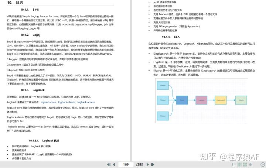This screenshot has height=168, width=266.
Task: Jump to the last page
Action: point(153,164)
